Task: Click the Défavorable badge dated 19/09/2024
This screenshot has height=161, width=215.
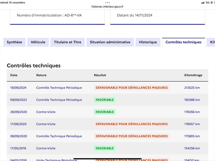Action: coord(132,88)
